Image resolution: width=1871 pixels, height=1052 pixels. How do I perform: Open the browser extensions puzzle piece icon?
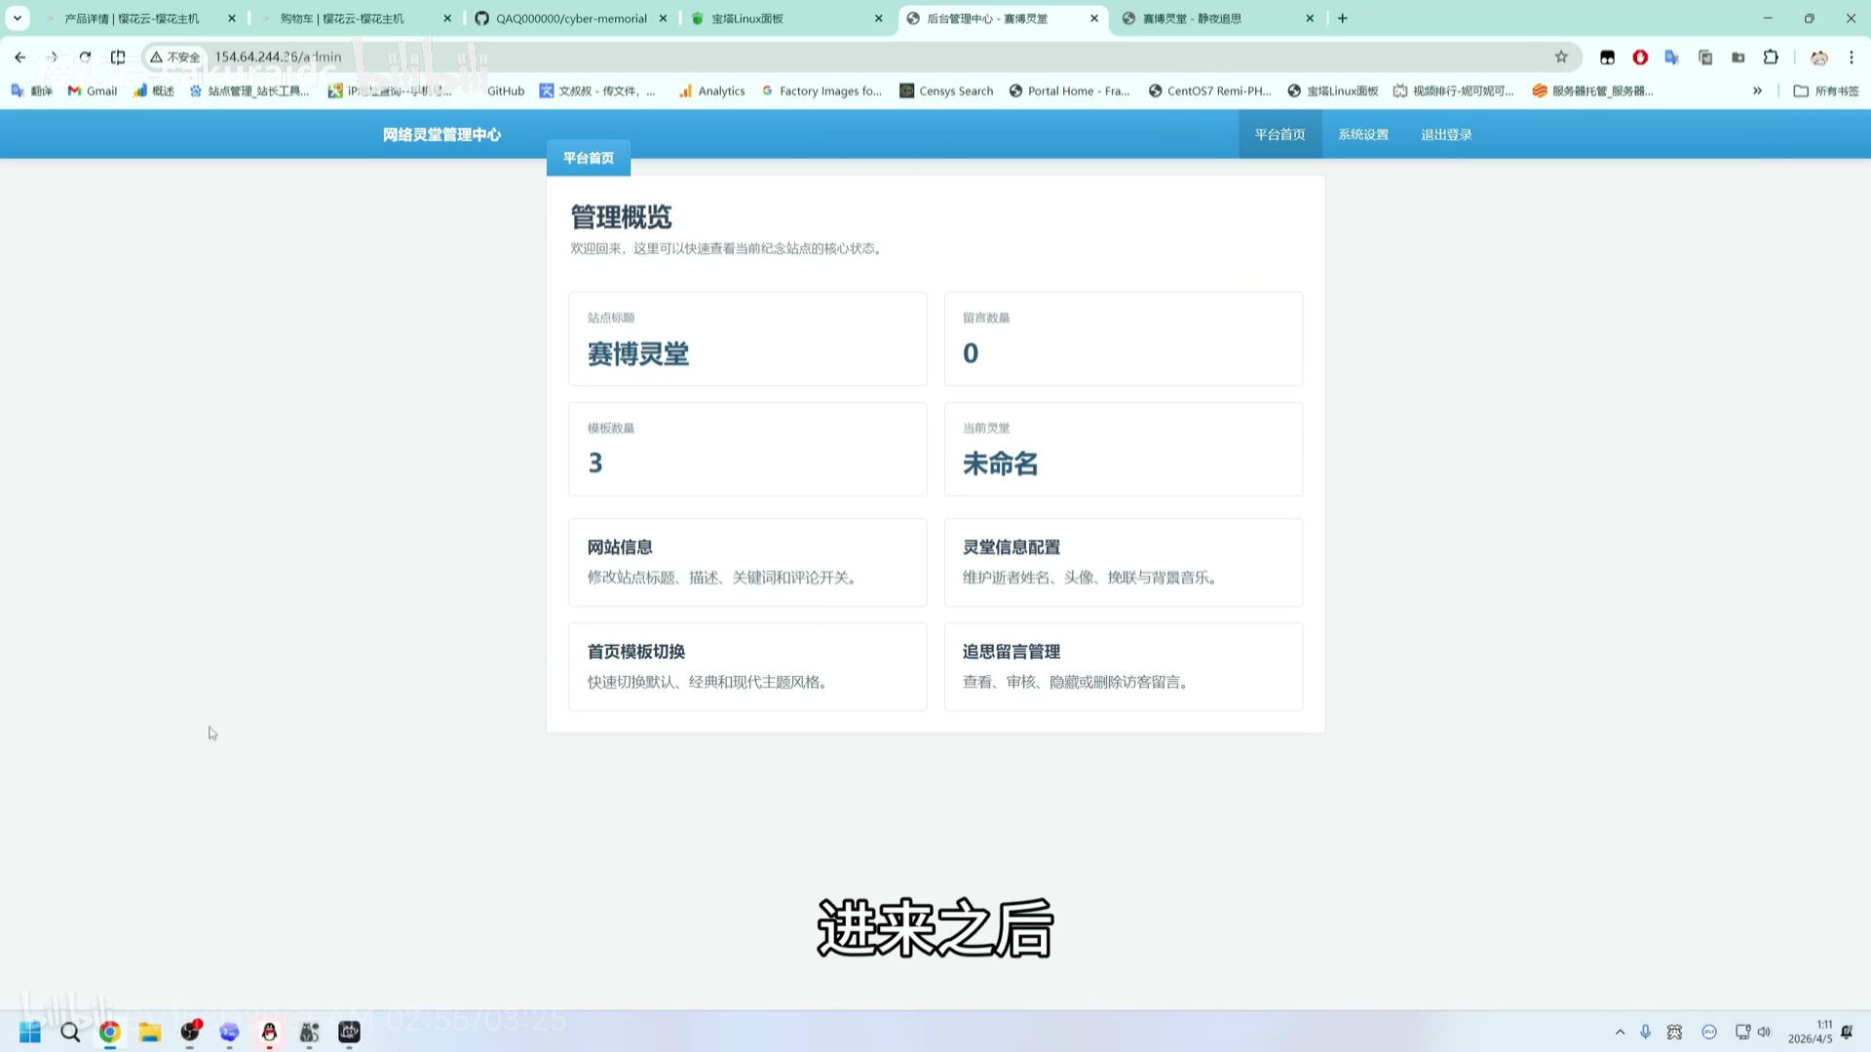[x=1771, y=56]
